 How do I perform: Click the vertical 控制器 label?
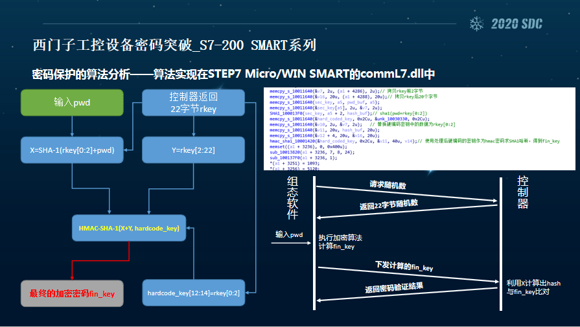pyautogui.click(x=523, y=192)
